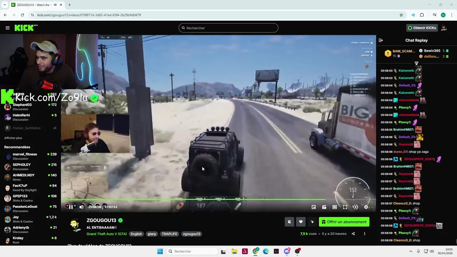Reload the page
This screenshot has height=257, width=457.
click(22, 15)
